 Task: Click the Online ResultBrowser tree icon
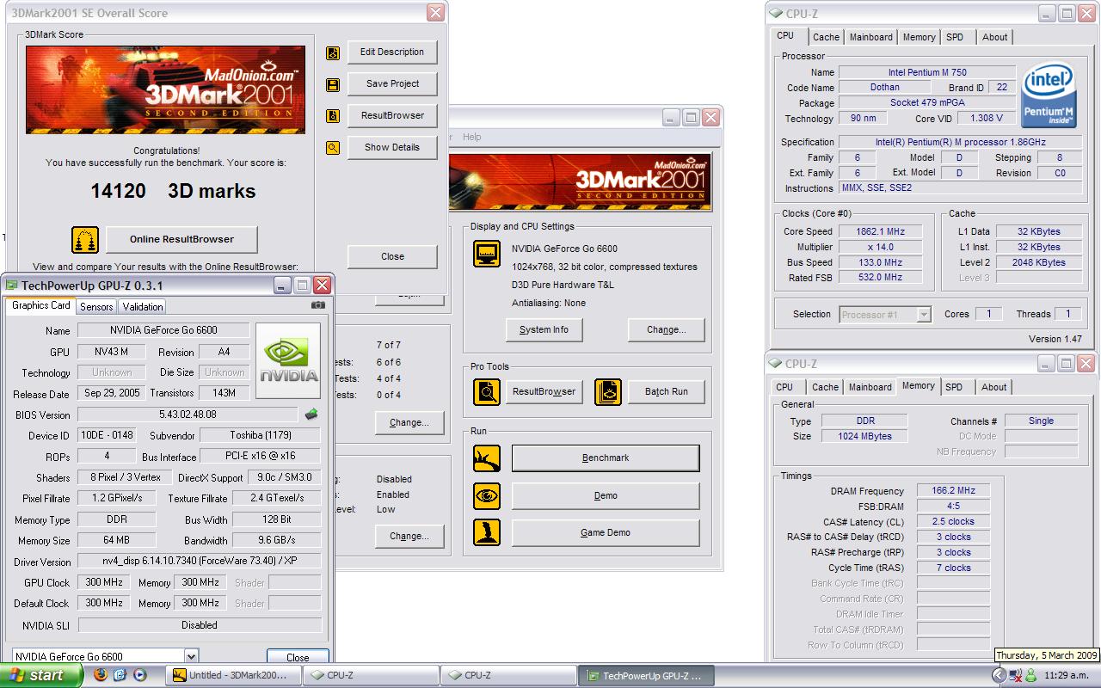click(85, 239)
